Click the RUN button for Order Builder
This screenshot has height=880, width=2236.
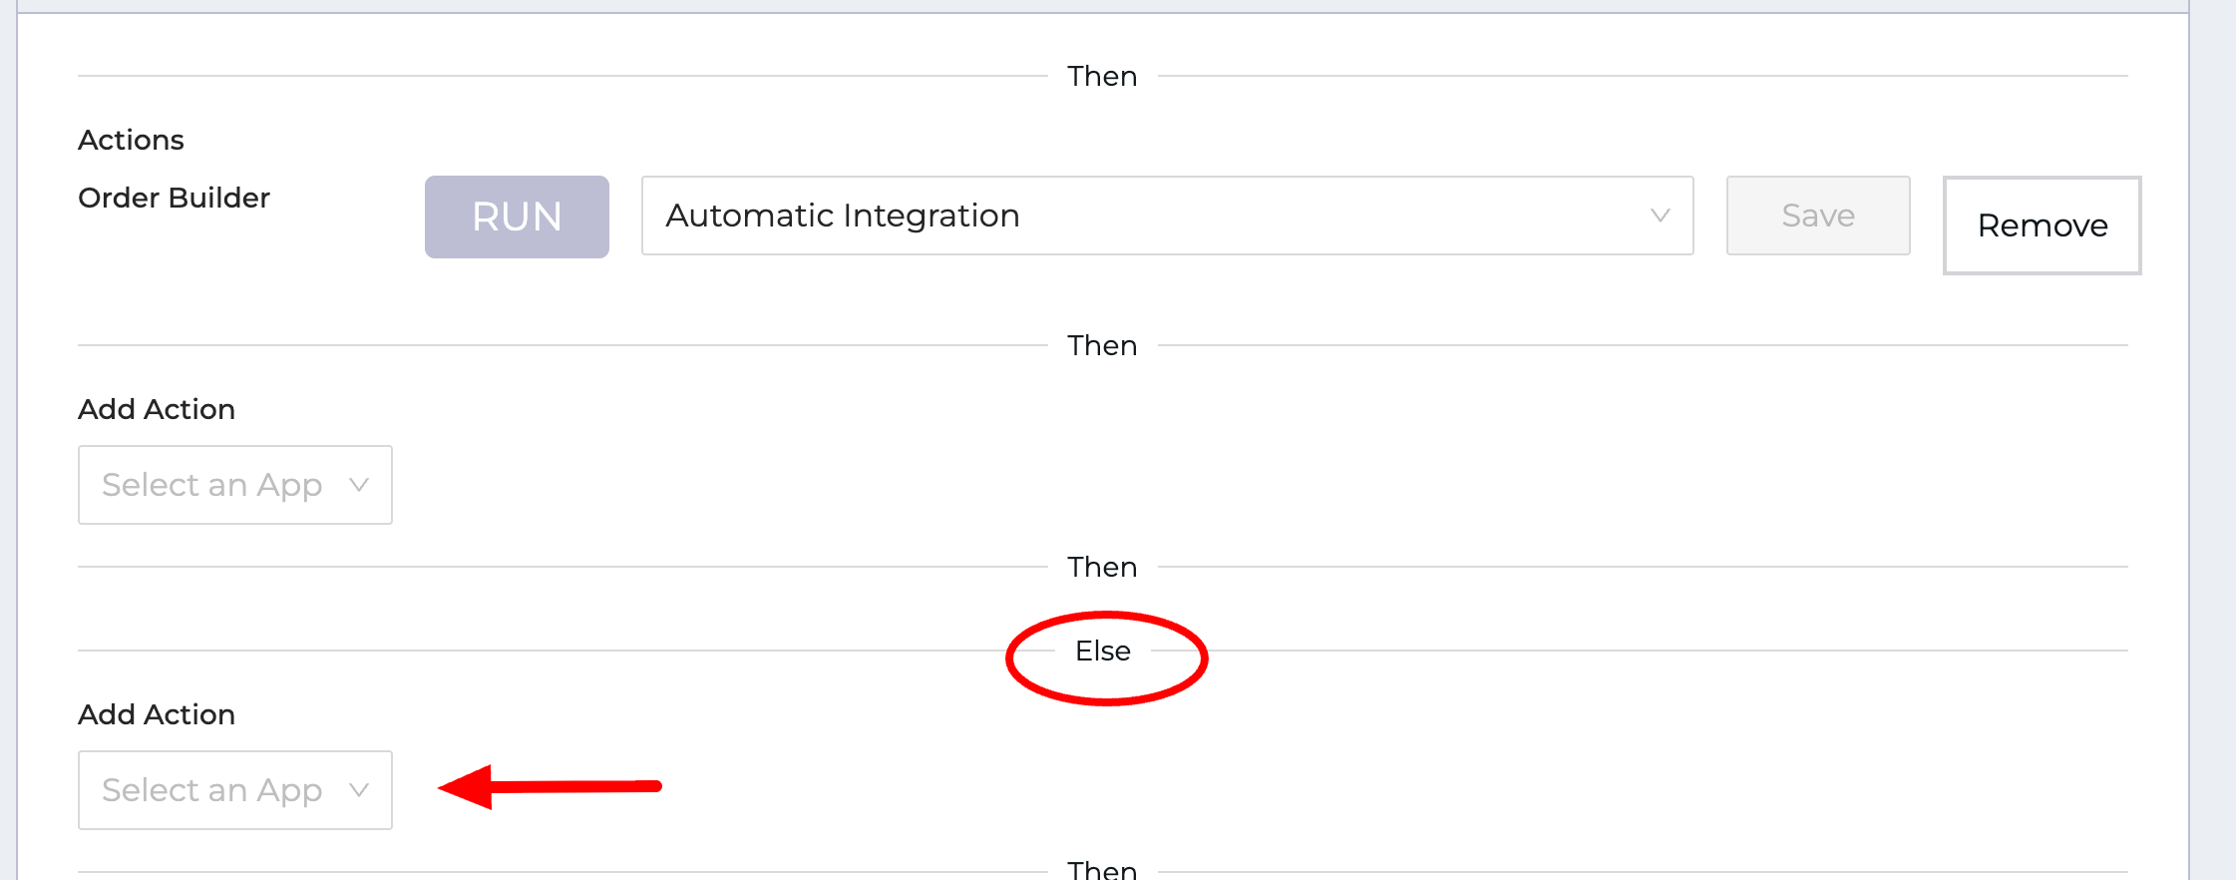click(x=517, y=217)
